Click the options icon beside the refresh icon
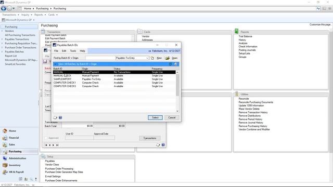The width and height of the screenshot is (333, 187). click(x=170, y=64)
